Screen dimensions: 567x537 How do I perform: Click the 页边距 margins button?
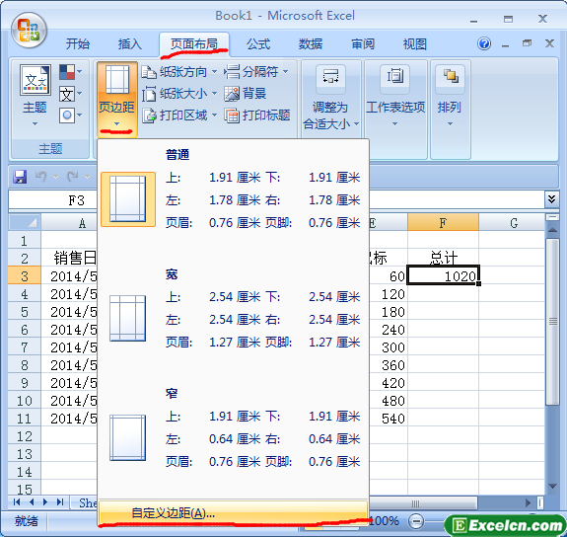pyautogui.click(x=116, y=99)
